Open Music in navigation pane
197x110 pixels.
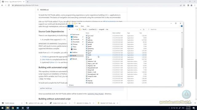click(74, 47)
